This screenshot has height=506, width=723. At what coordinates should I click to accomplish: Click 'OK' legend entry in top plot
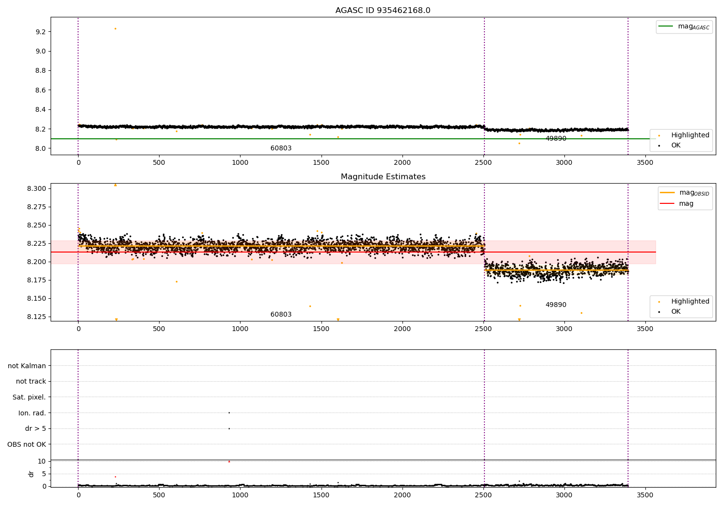(670, 145)
